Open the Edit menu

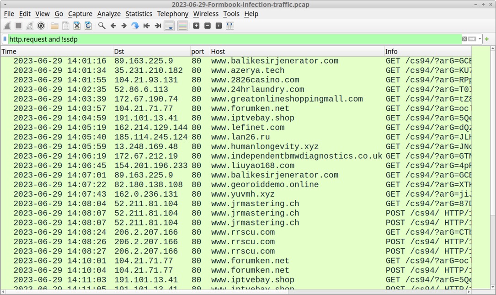(25, 14)
